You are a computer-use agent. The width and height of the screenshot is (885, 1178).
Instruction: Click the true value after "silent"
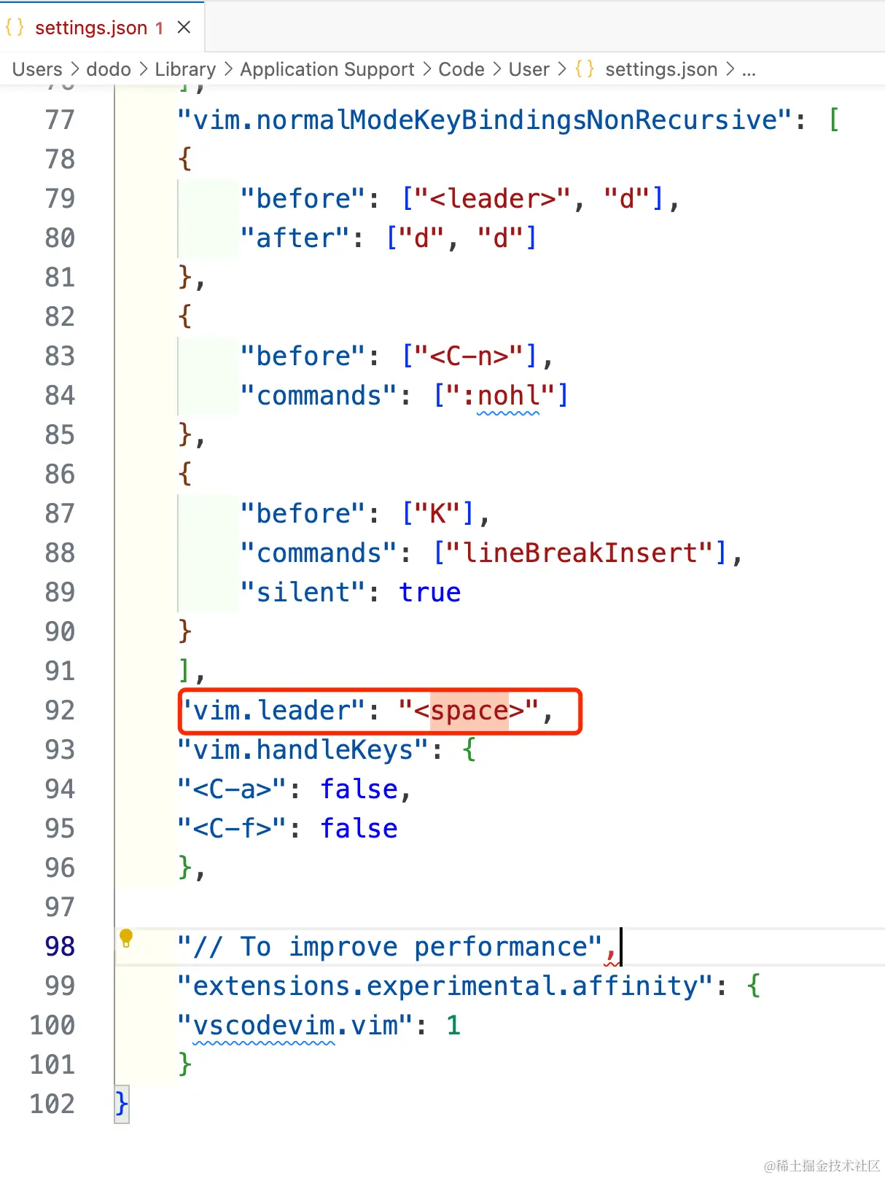click(430, 592)
